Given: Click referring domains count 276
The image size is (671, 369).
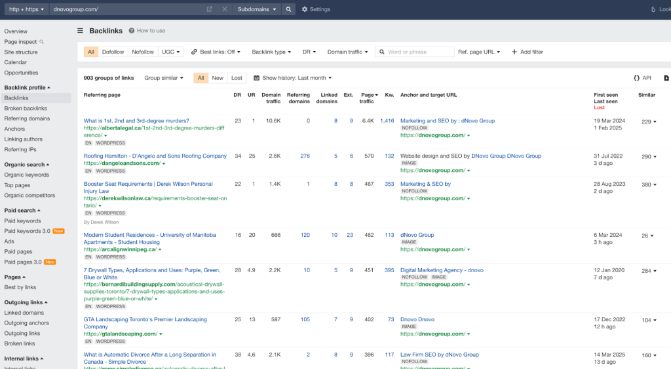Looking at the screenshot, I should 305,156.
